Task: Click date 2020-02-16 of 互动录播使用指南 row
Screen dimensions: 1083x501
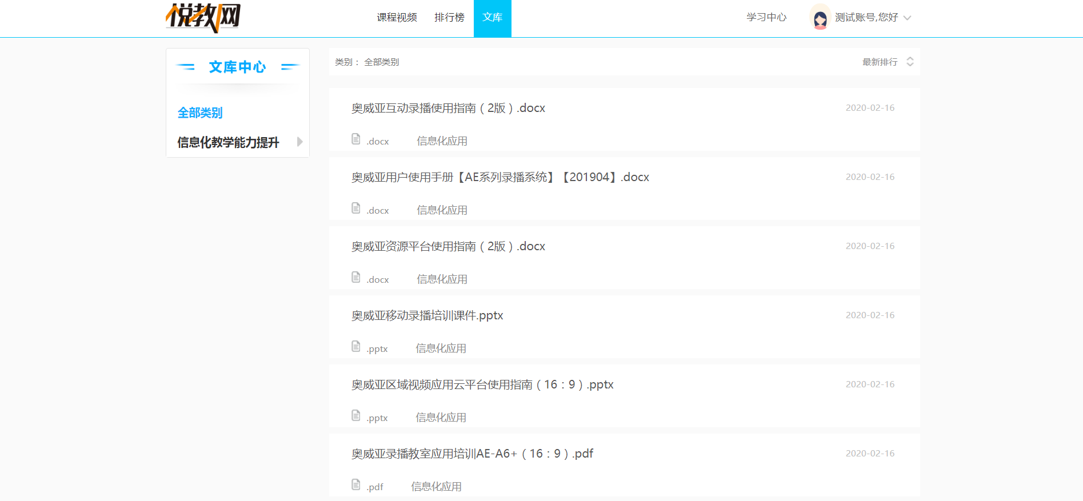Action: coord(870,107)
